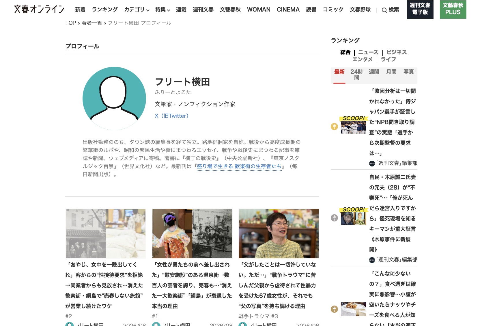Viewport: 482px width, 326px height.
Task: Select the ビジネス ranking category
Action: [x=397, y=52]
